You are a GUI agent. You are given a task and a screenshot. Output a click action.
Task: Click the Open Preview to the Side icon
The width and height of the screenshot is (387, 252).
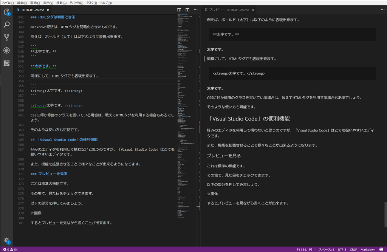tap(179, 9)
